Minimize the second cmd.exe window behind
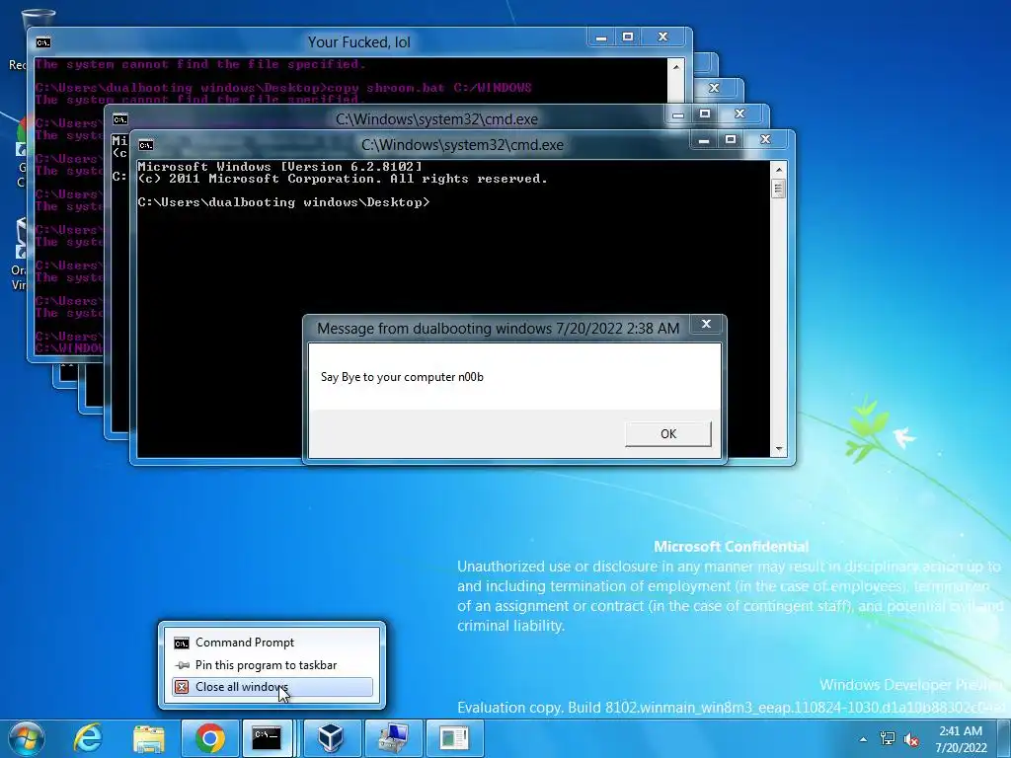1011x758 pixels. tap(677, 114)
